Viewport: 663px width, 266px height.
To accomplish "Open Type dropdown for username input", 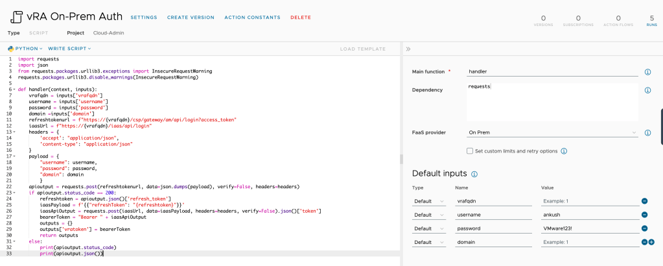I will click(x=428, y=215).
